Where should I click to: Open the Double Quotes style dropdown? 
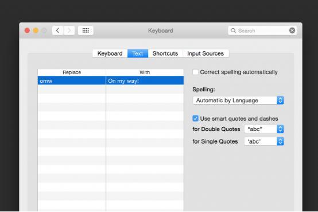(x=264, y=129)
